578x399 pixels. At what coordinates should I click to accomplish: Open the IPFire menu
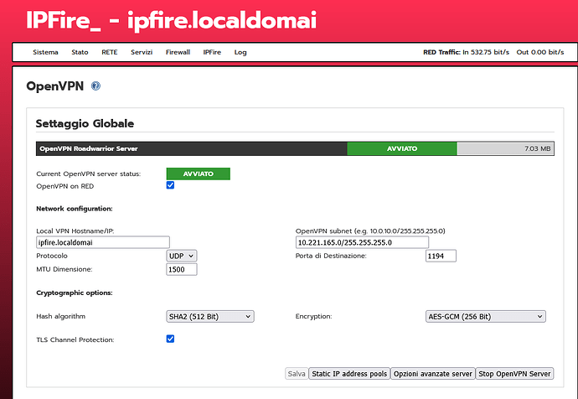(212, 52)
